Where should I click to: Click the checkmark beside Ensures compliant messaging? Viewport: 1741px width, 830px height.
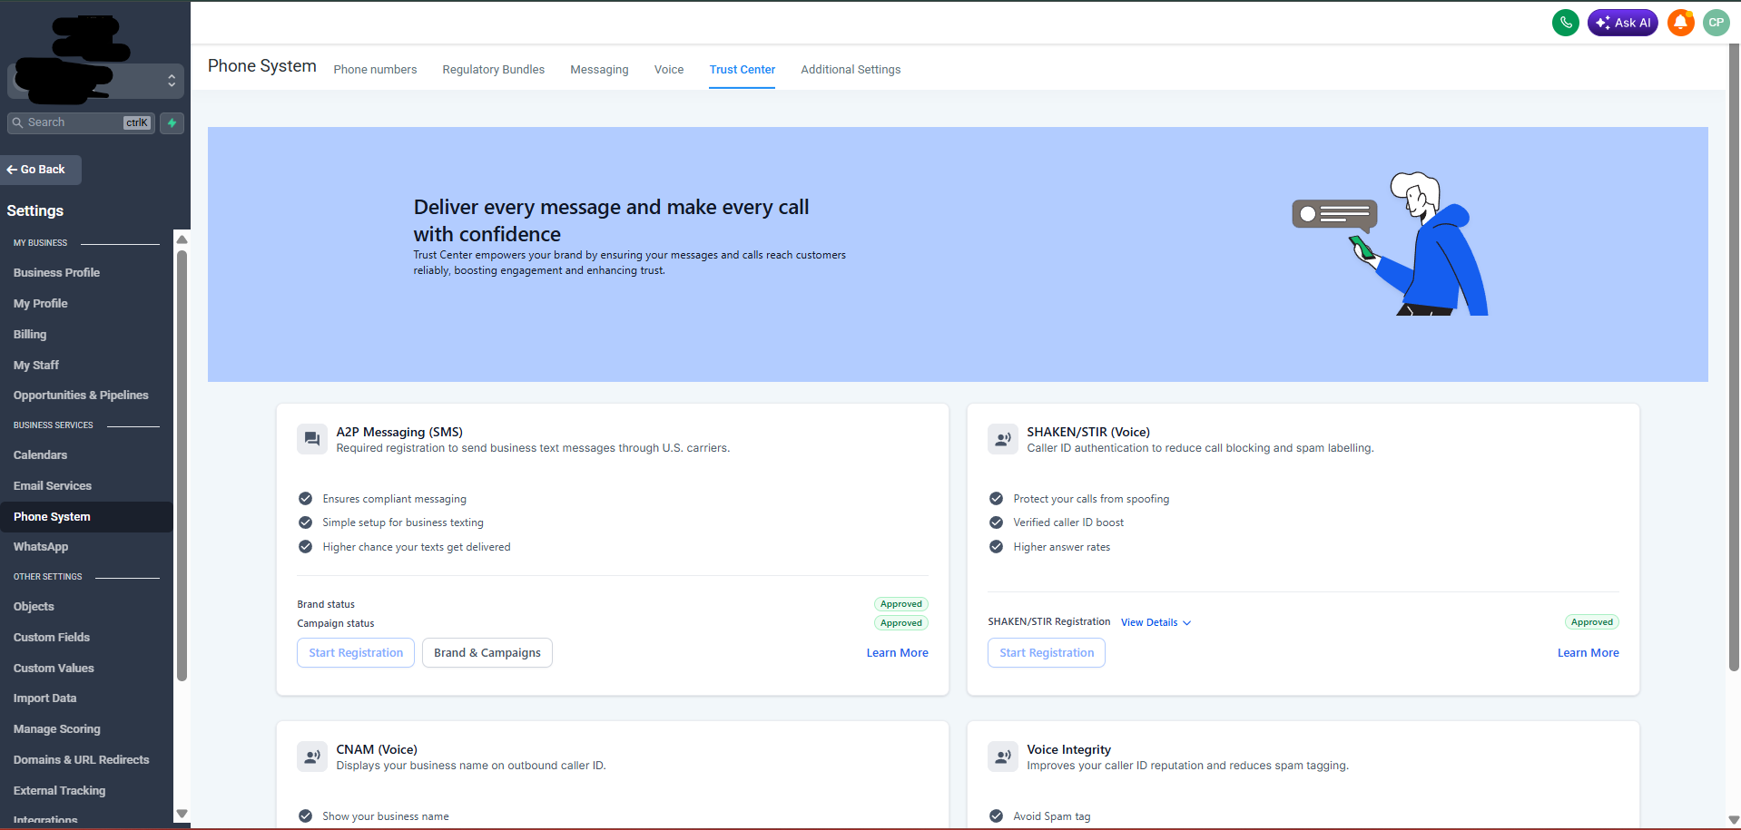pos(306,499)
